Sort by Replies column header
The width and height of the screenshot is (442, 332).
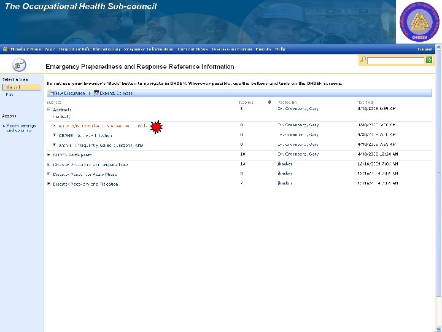tap(246, 102)
